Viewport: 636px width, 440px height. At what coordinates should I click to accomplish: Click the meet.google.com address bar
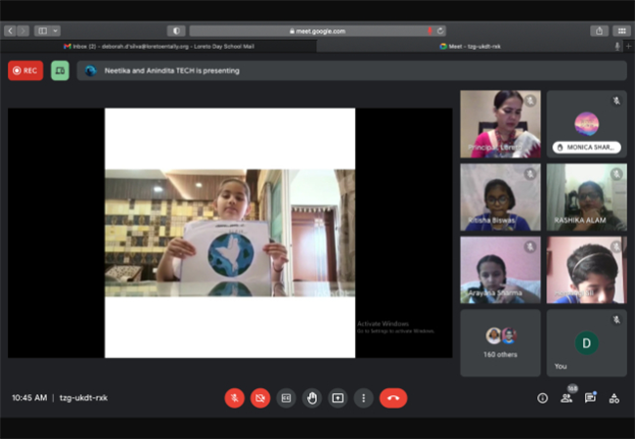(318, 30)
